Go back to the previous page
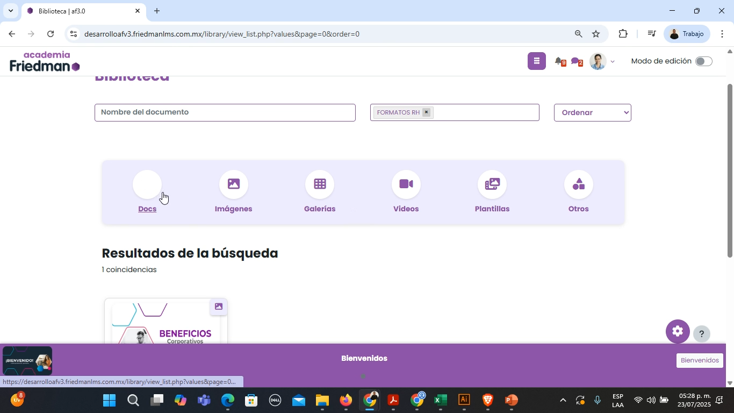Image resolution: width=734 pixels, height=413 pixels. tap(11, 34)
